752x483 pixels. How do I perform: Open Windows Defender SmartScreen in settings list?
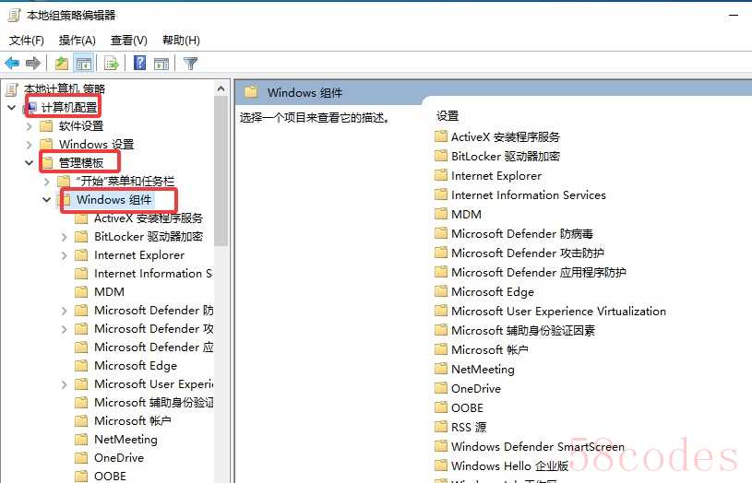pyautogui.click(x=538, y=446)
